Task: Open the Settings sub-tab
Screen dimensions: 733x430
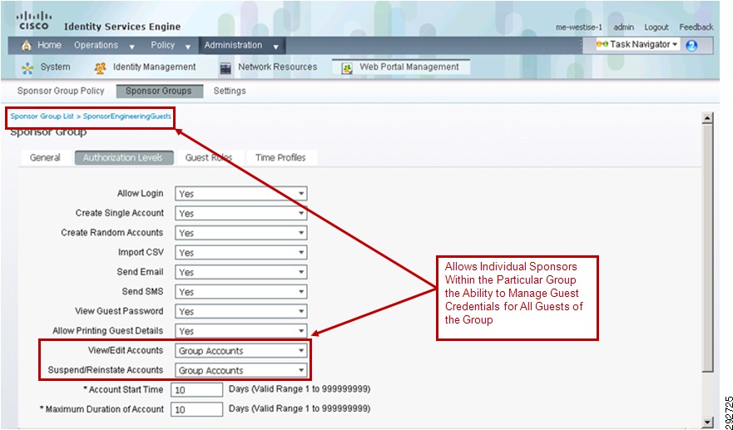Action: (x=230, y=91)
